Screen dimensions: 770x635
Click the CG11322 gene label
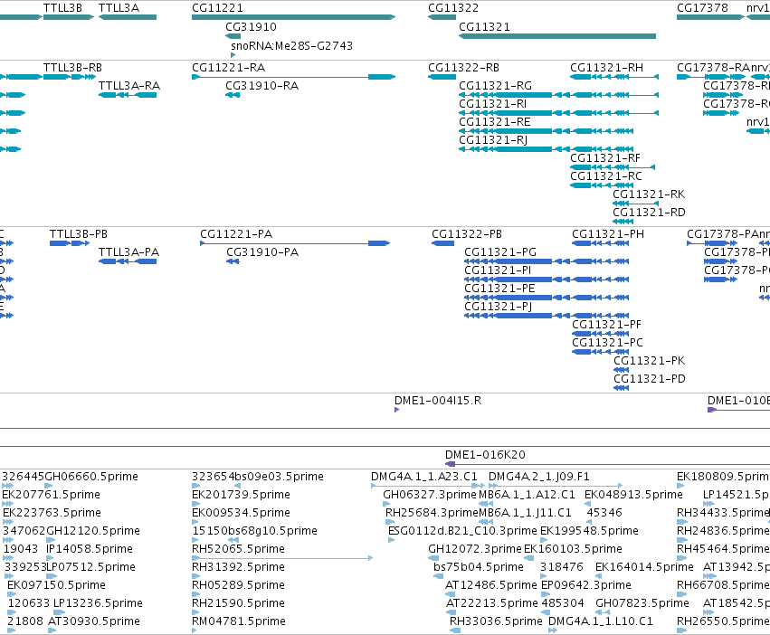coord(453,8)
